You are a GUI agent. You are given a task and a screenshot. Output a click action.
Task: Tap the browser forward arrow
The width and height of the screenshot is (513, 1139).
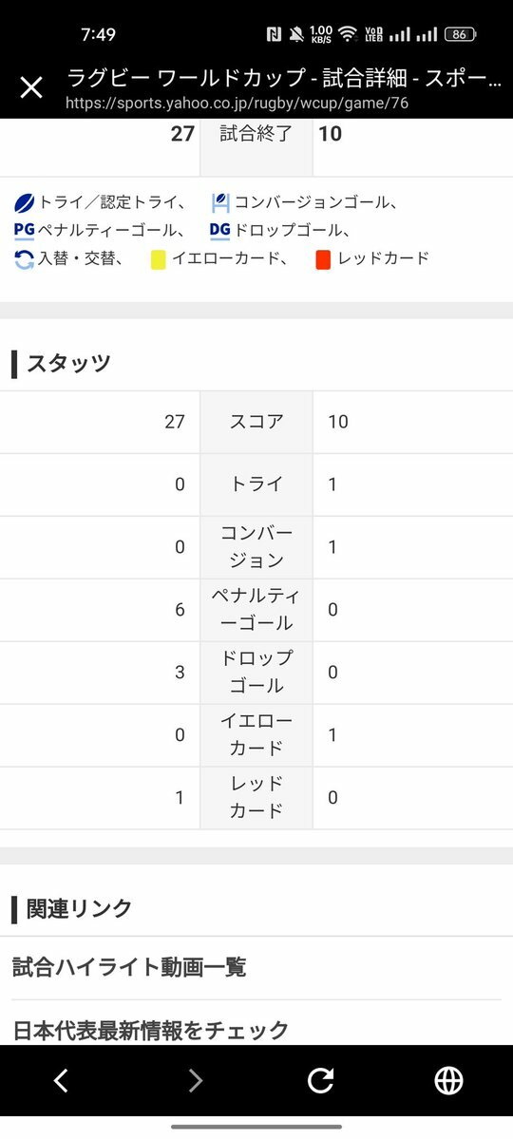196,1081
